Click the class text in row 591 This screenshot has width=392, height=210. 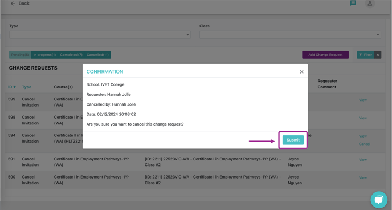(x=213, y=162)
